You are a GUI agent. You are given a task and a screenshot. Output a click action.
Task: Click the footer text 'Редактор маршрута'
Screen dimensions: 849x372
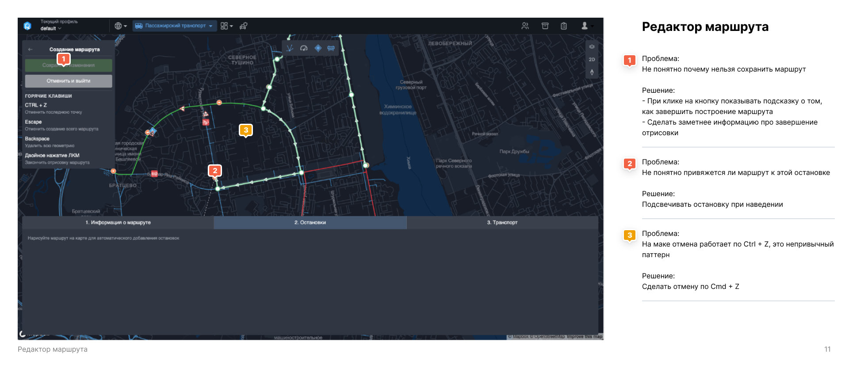[x=53, y=349]
